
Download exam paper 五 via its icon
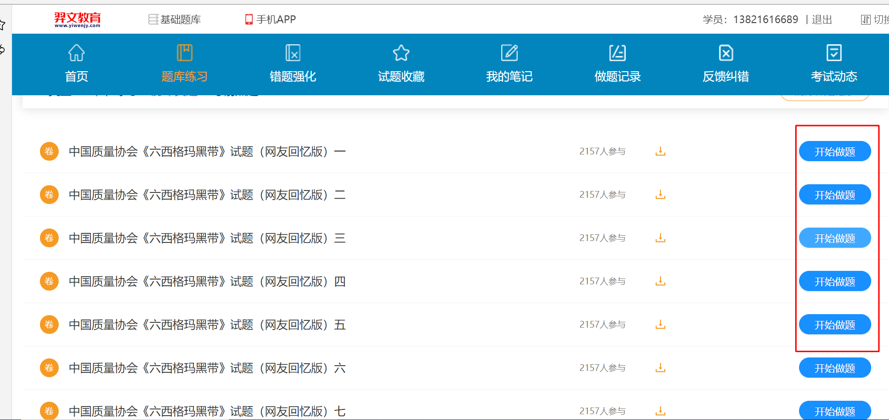[x=660, y=325]
